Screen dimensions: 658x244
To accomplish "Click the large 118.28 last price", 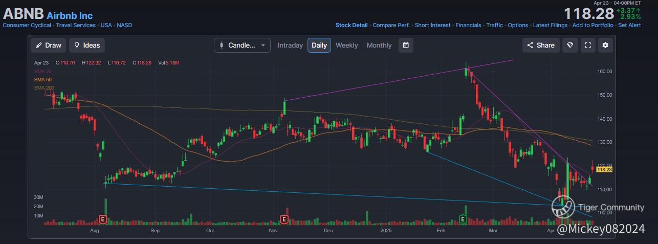I will pos(588,14).
